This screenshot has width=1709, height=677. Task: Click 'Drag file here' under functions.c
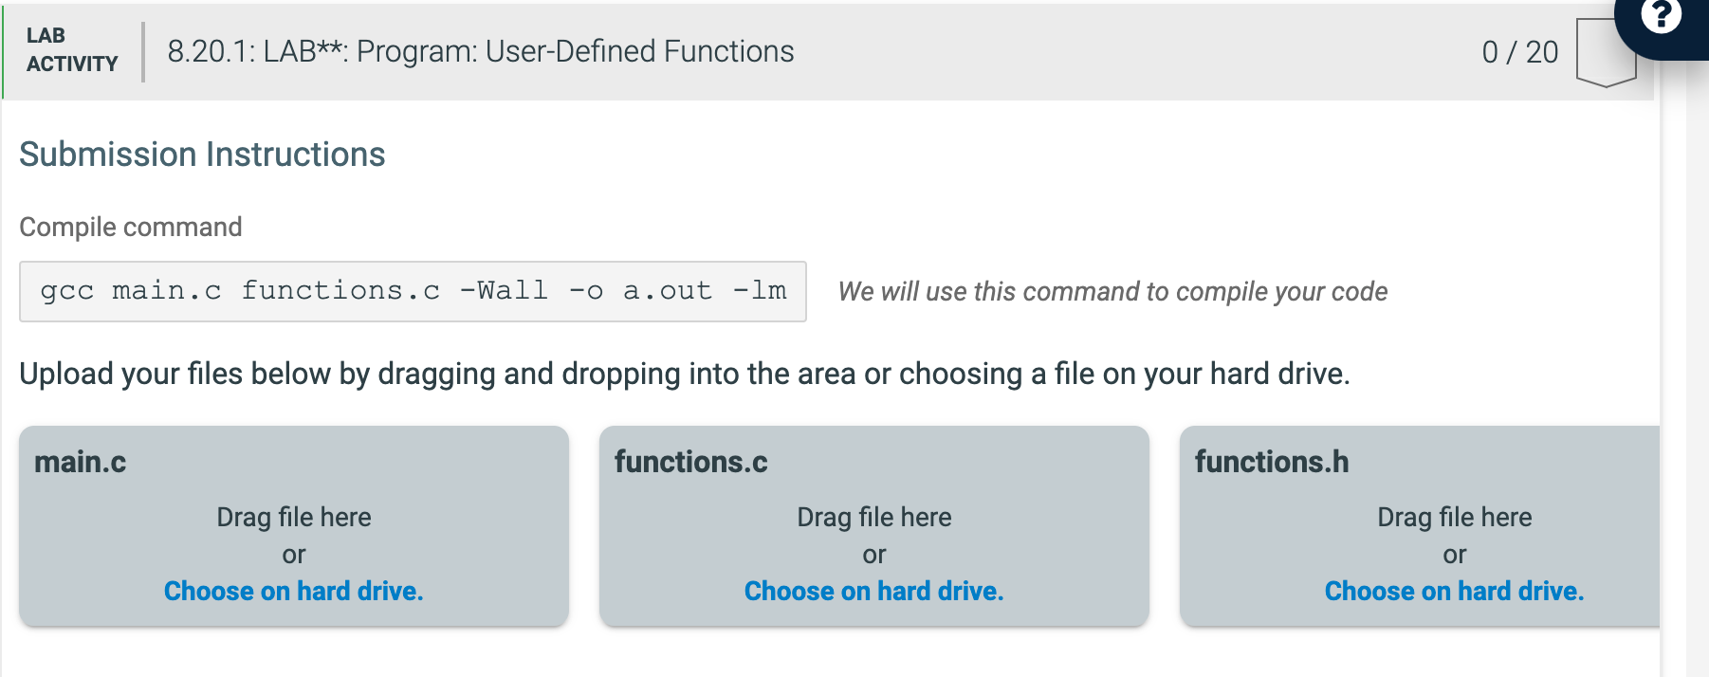pyautogui.click(x=874, y=517)
